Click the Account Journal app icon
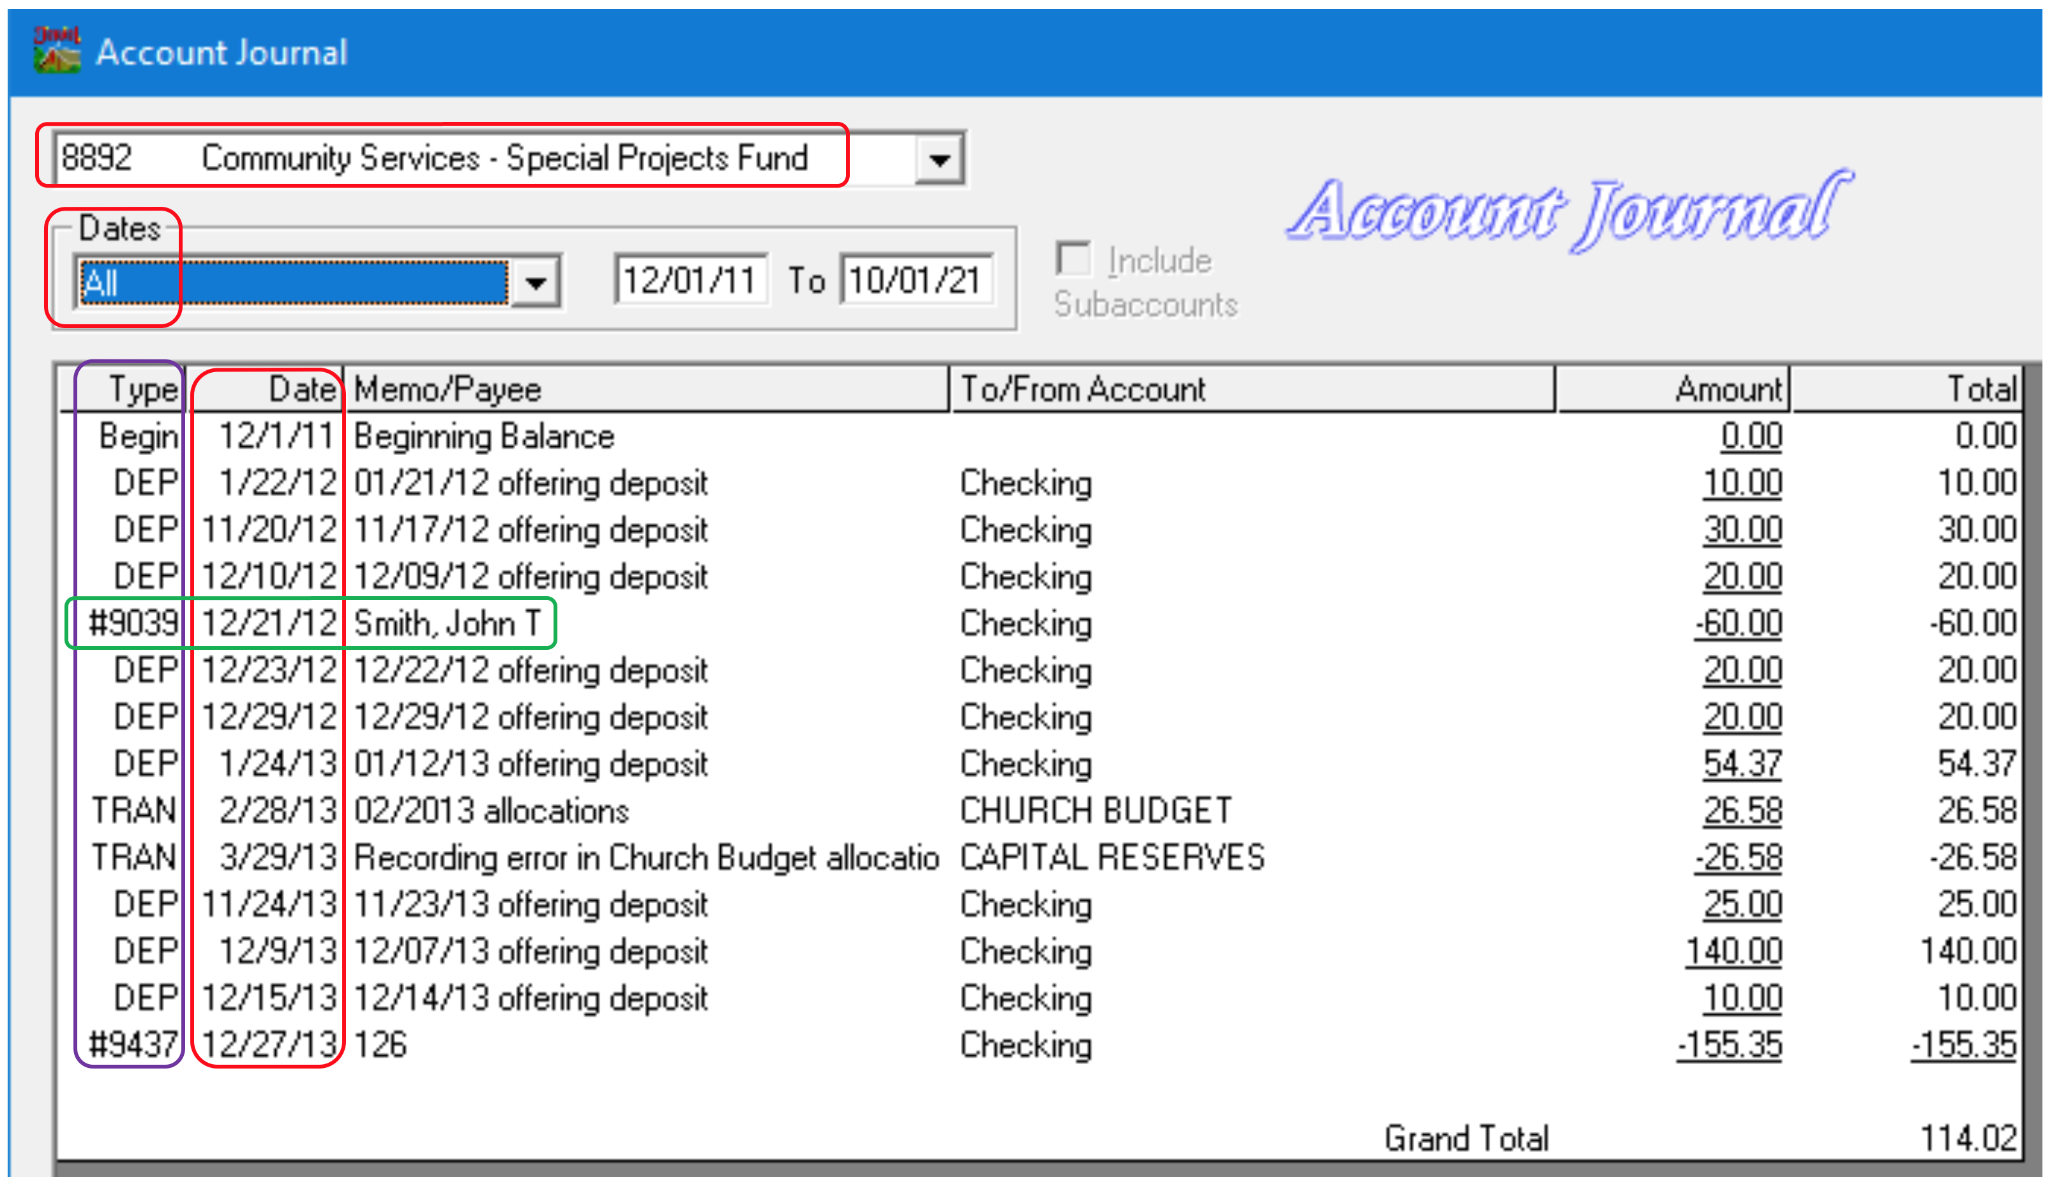 coord(56,50)
